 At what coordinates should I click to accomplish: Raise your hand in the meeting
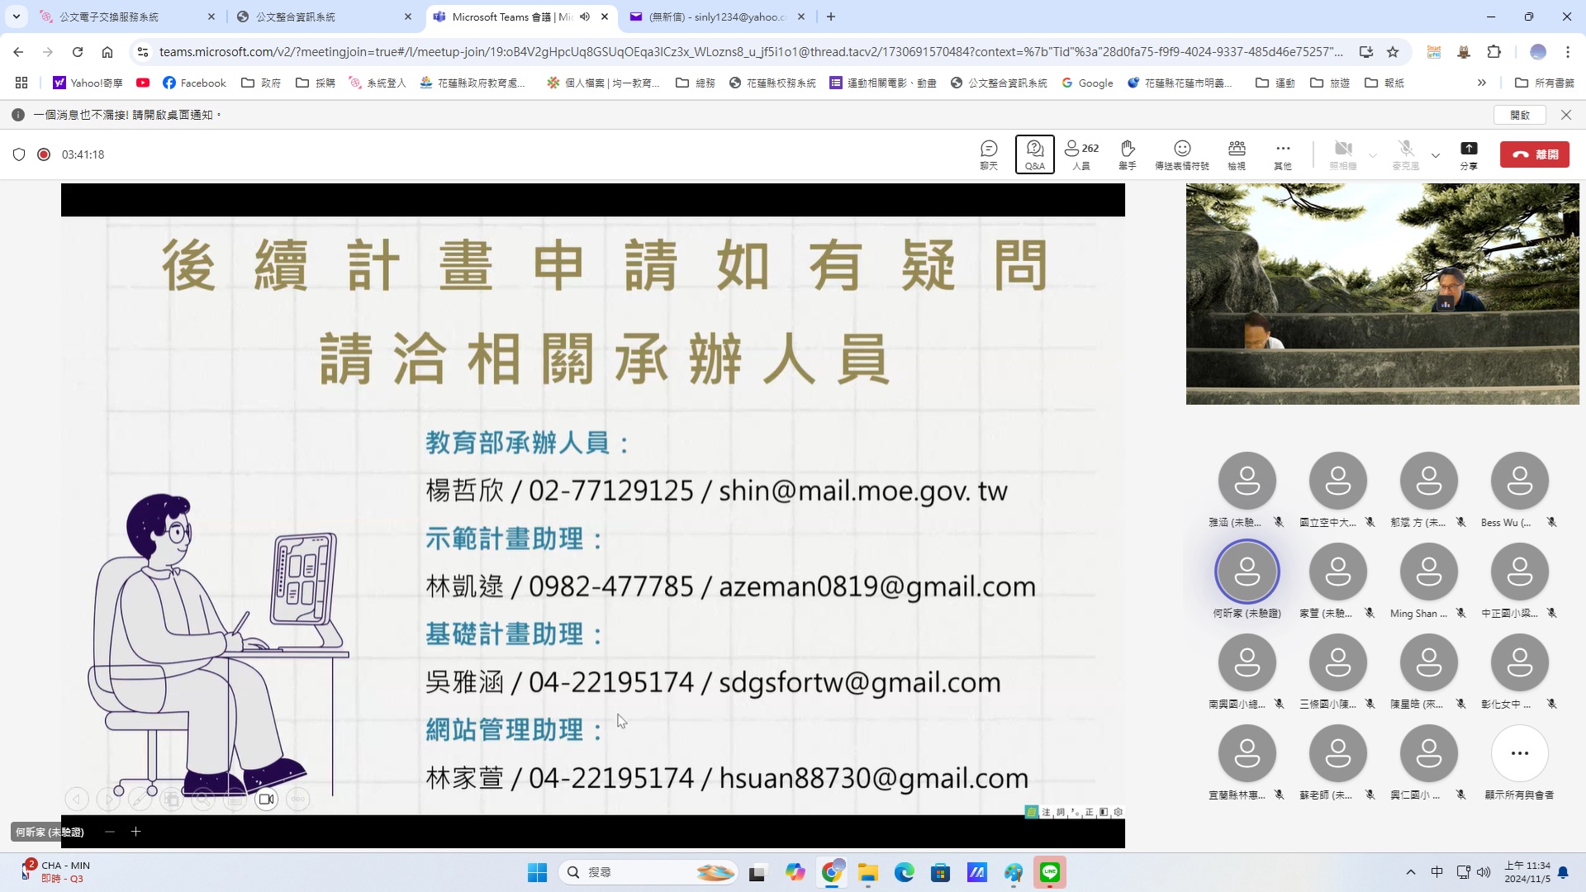[x=1127, y=154]
